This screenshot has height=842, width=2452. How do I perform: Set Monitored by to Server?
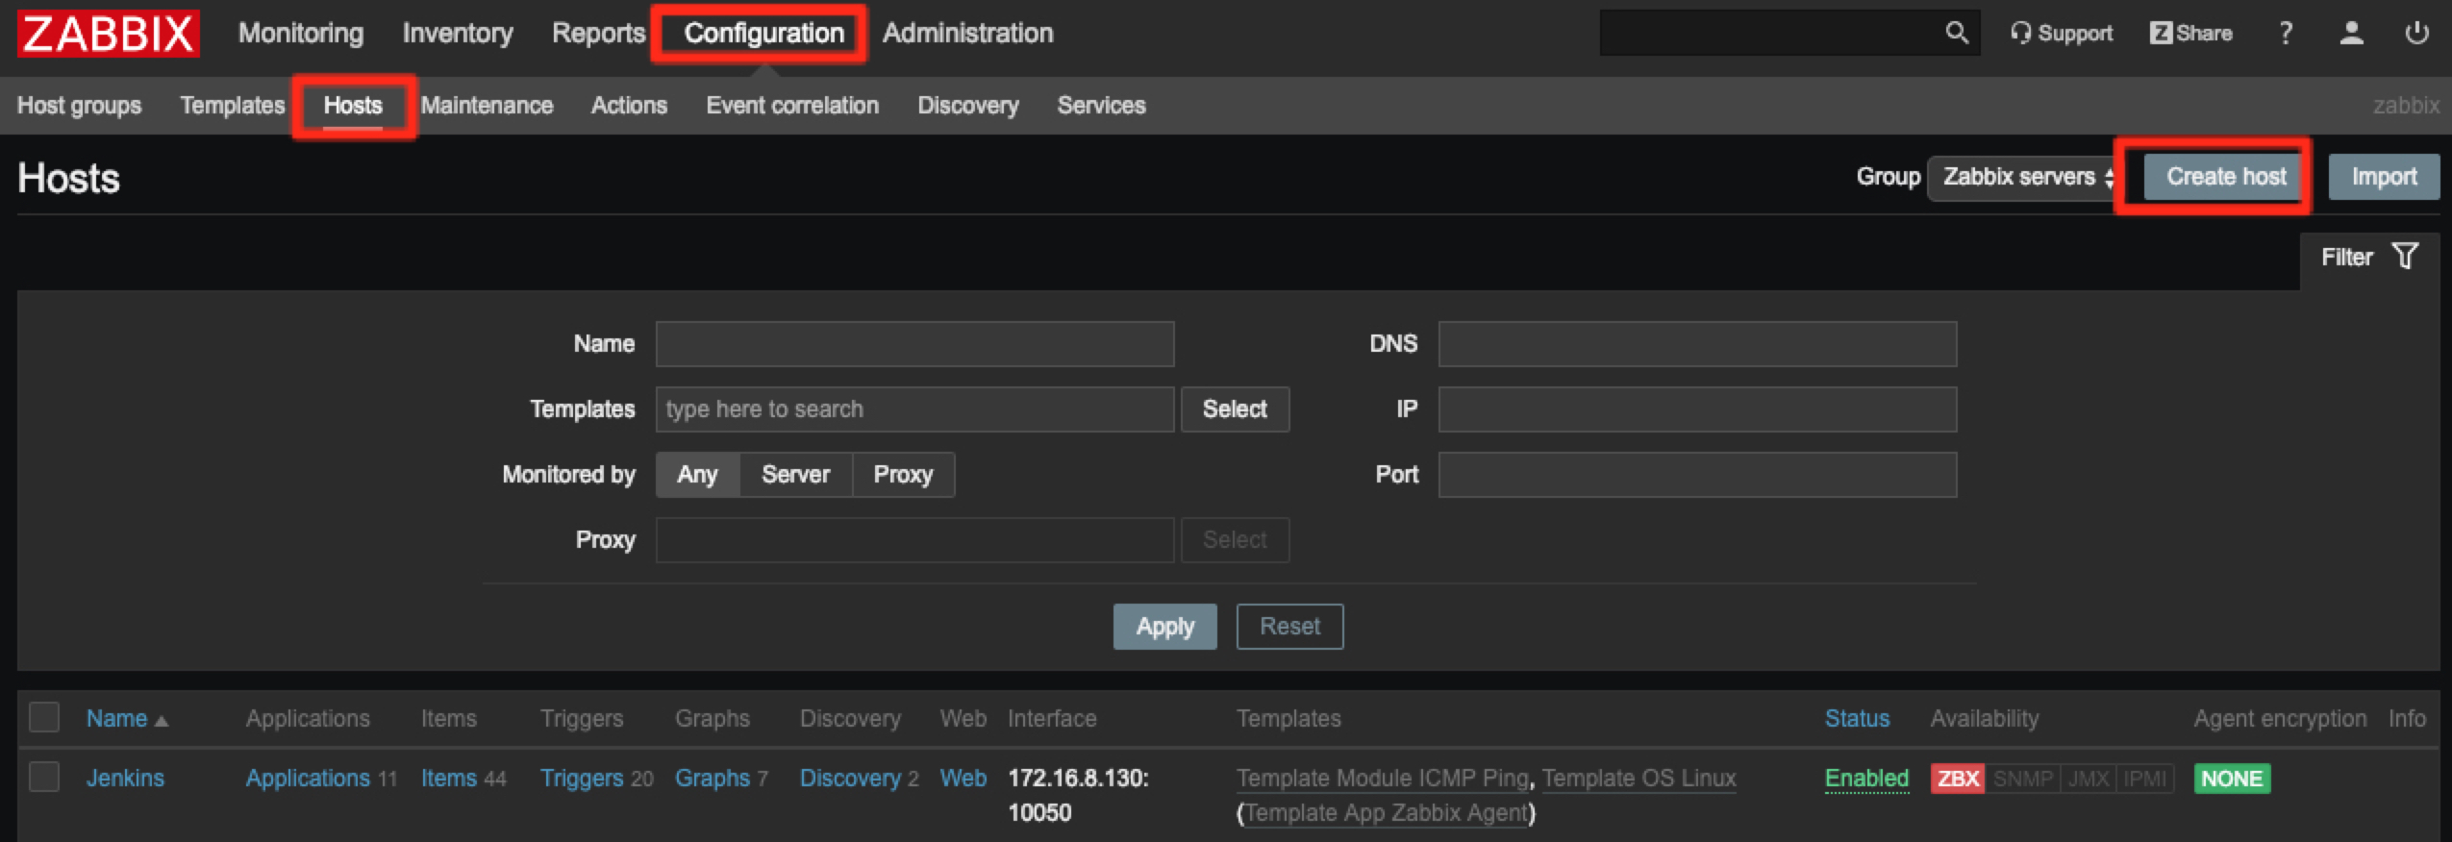795,475
